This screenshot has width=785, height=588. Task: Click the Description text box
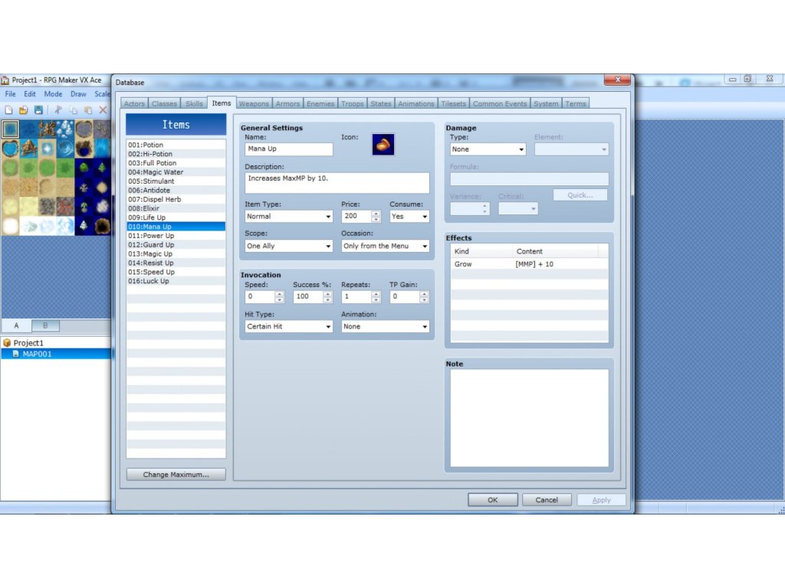[x=337, y=183]
